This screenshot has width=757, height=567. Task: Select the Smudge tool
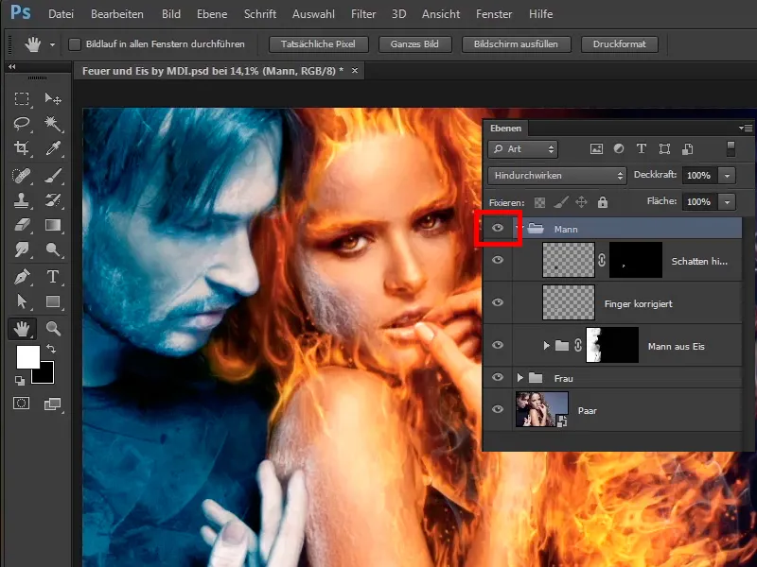coord(22,249)
